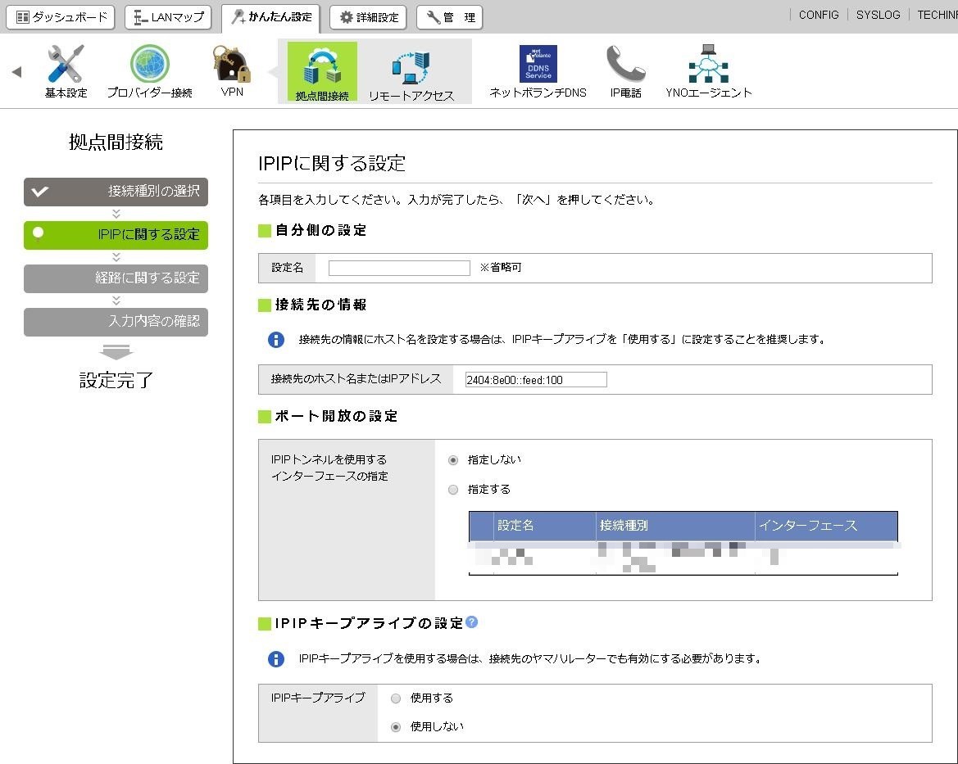Open the SYSLOG link
Screen dimensions: 958x764
coord(878,15)
